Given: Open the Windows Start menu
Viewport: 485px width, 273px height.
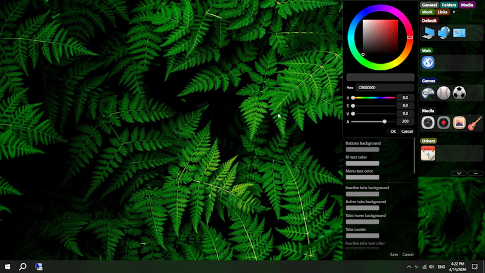Looking at the screenshot, I should pos(7,266).
